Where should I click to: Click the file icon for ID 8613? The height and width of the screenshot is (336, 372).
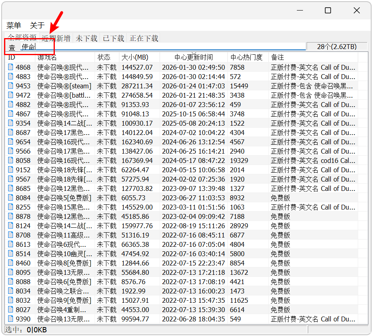(x=11, y=244)
